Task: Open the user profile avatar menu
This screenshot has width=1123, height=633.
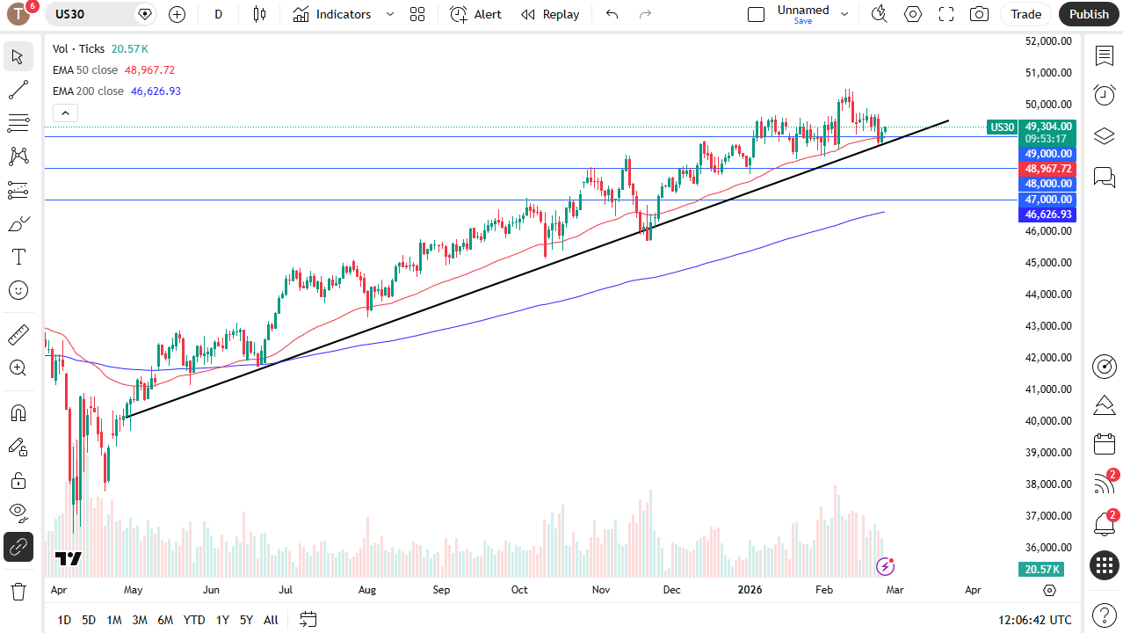Action: (18, 14)
